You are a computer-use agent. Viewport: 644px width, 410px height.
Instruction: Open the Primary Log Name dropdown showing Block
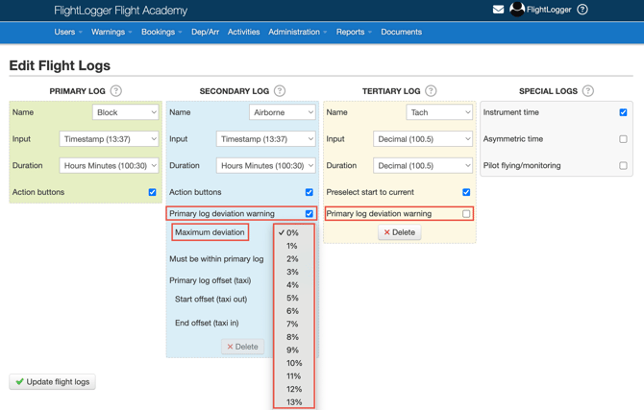(126, 112)
